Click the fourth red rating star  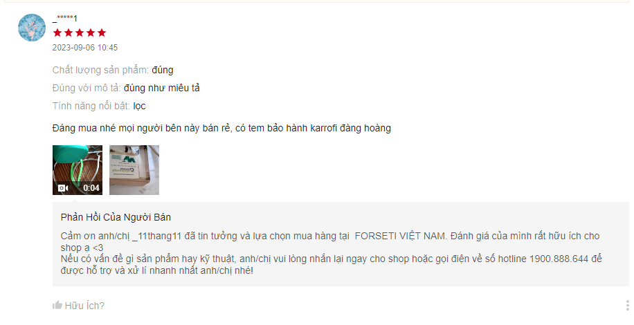91,32
